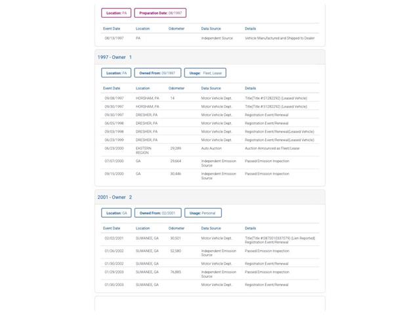Click Odometer column header in Owner 2 table
Viewport: 420px width, 315px height.
pos(177,228)
